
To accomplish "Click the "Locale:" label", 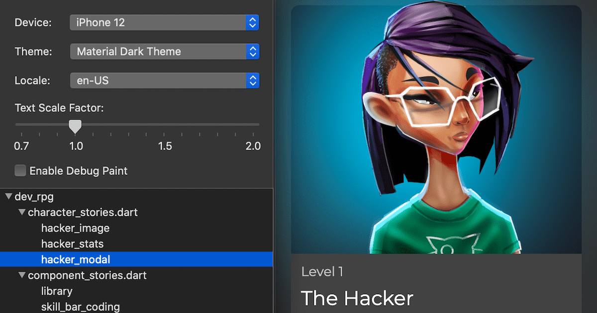I will [32, 80].
